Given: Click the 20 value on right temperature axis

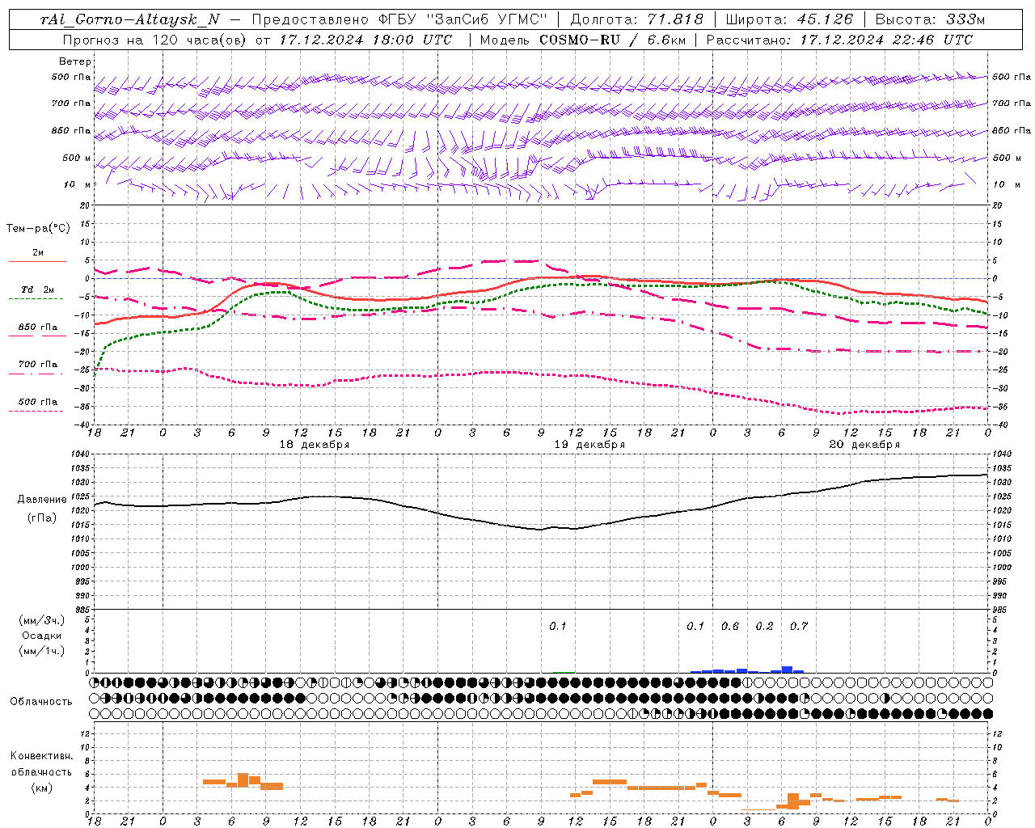Looking at the screenshot, I should pos(997,205).
